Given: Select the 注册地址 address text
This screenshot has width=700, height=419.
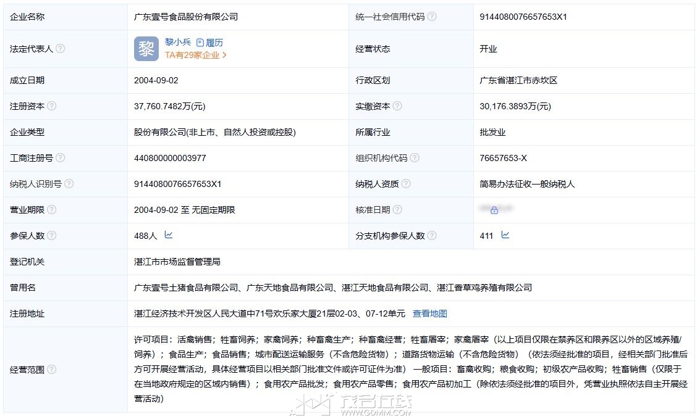Looking at the screenshot, I should pos(269,313).
